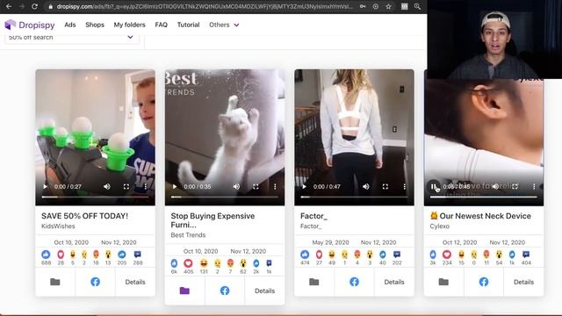The image size is (562, 316).
Task: View Details of Our Newest Neck Device ad
Action: coord(523,282)
